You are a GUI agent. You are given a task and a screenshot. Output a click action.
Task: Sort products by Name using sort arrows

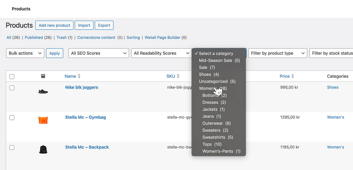[x=79, y=76]
